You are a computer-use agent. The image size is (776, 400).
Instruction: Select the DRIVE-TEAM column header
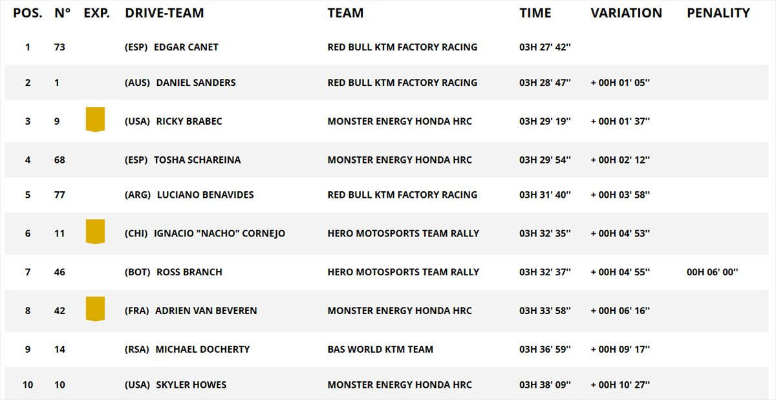[x=164, y=13]
